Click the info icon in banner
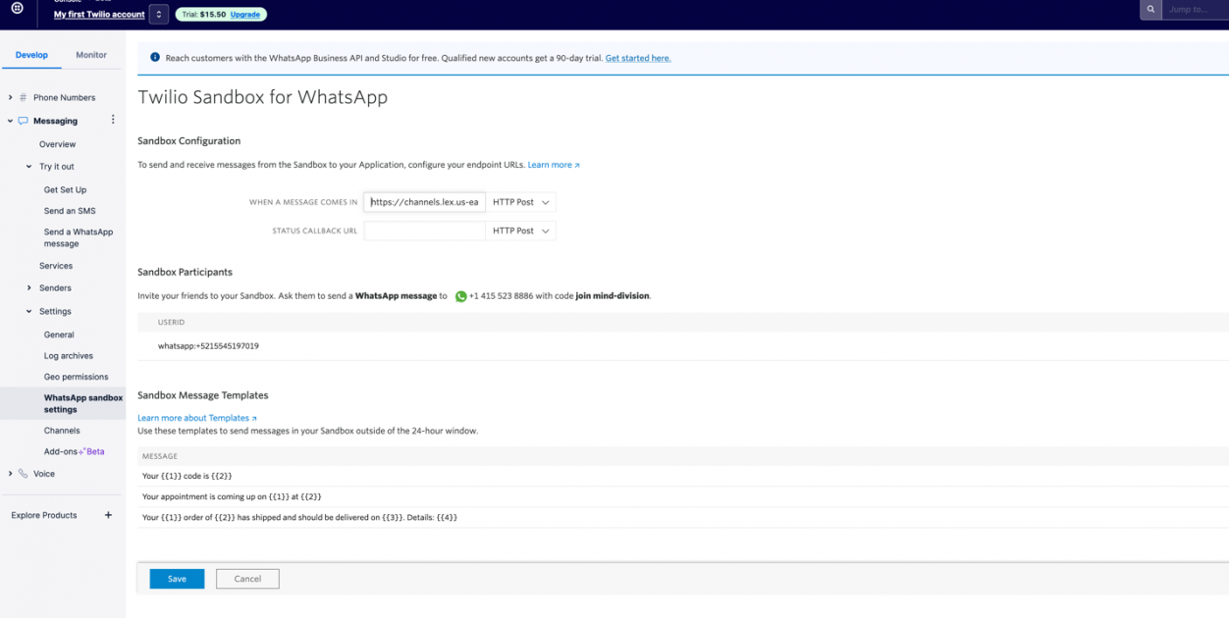The height and width of the screenshot is (618, 1229). (154, 58)
